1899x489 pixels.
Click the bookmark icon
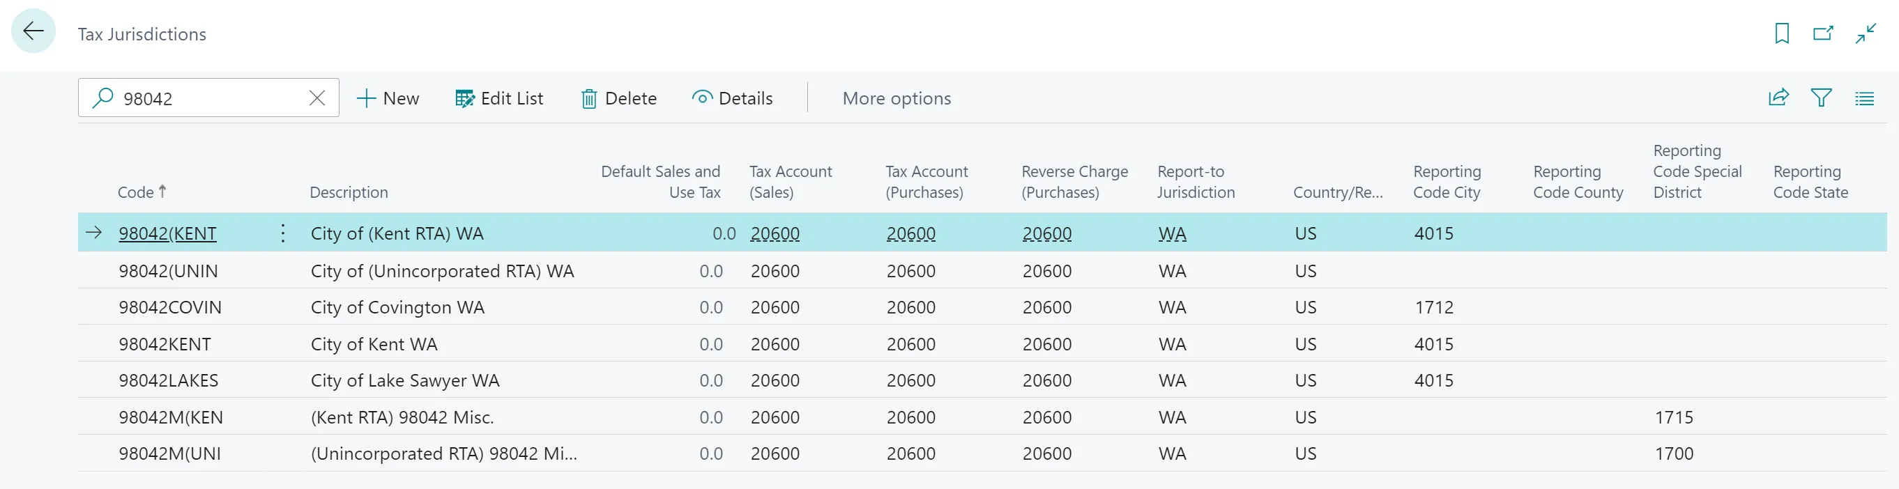[1781, 33]
